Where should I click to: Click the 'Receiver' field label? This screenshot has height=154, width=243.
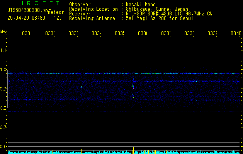pos(80,14)
